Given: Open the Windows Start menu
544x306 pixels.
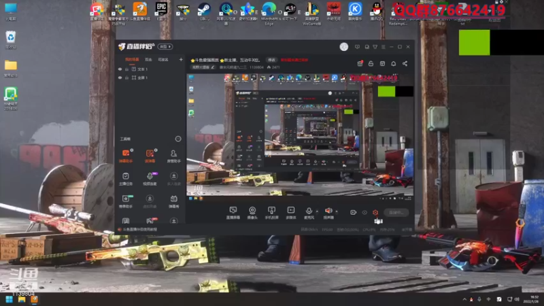Looking at the screenshot, I should tap(9, 299).
